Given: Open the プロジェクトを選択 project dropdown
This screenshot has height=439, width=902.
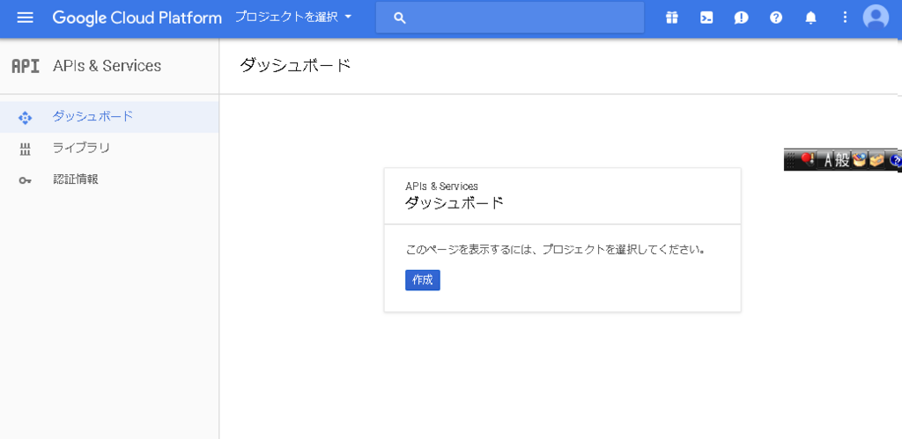Looking at the screenshot, I should 293,18.
